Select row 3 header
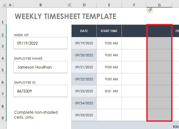The image size is (179, 129). [x=3, y=43]
